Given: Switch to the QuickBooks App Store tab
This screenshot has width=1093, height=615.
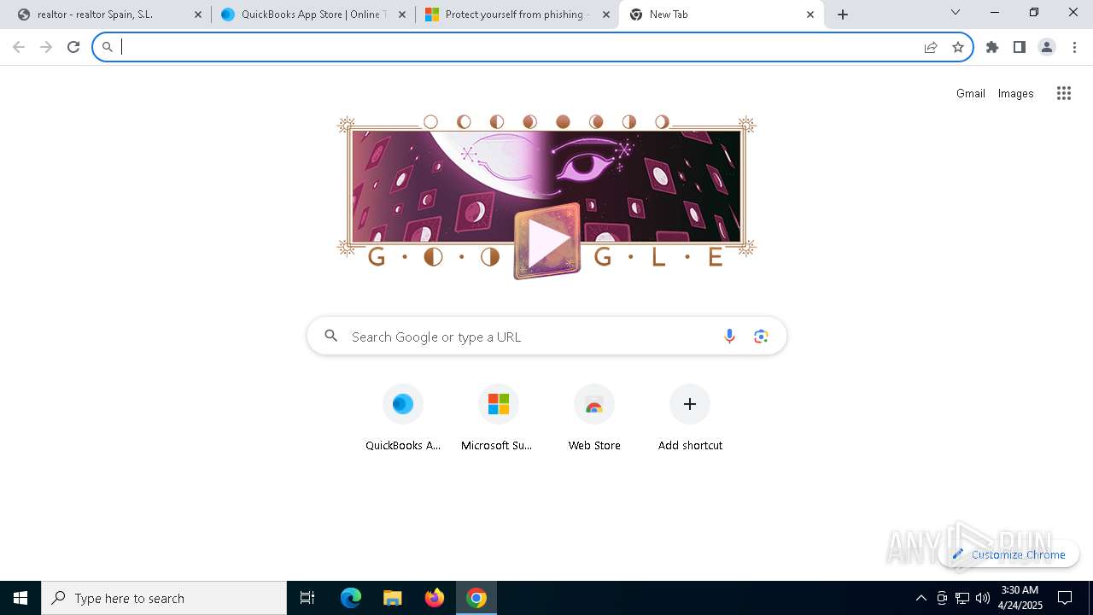Looking at the screenshot, I should coord(312,15).
